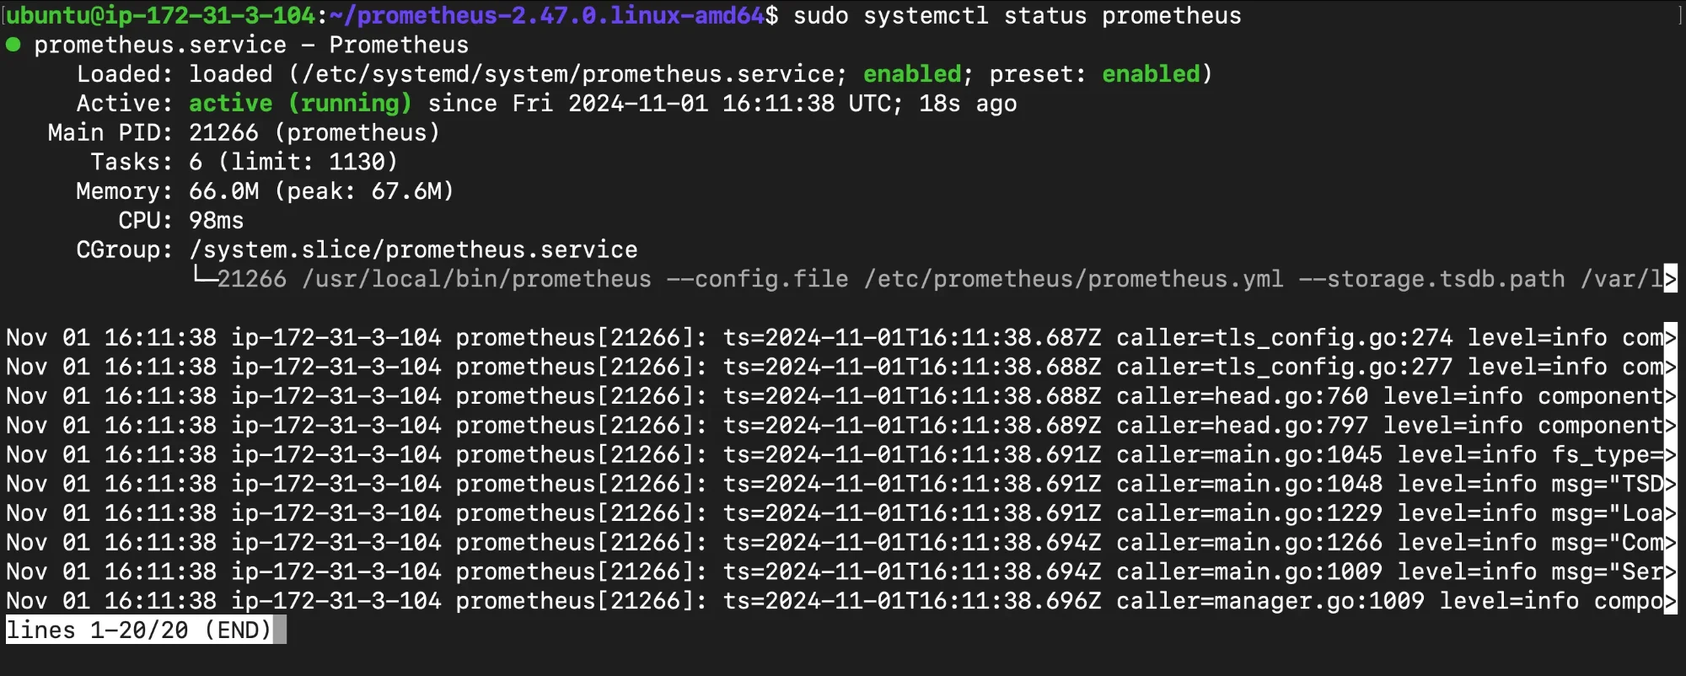The height and width of the screenshot is (676, 1686).
Task: Click the ubuntu@ip-172-31-3-104 prompt
Action: tap(161, 16)
